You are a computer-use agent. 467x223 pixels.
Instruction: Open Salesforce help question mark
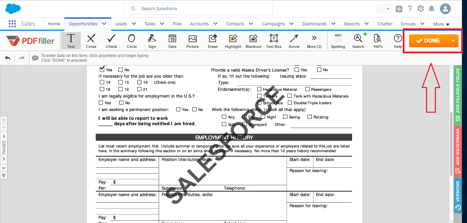[410, 9]
